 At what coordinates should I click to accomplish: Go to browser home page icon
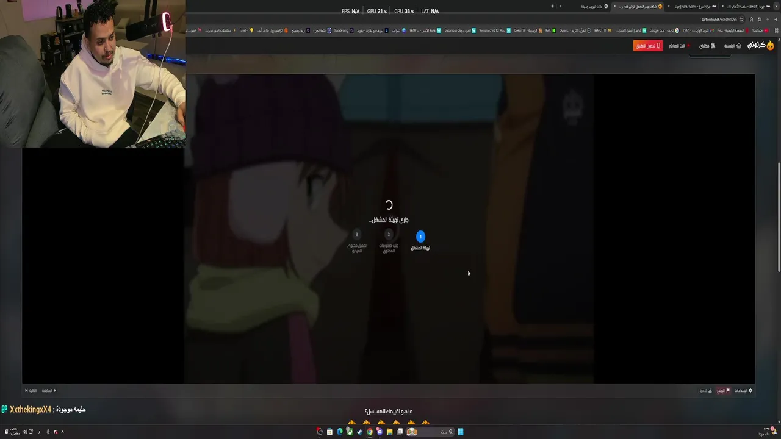click(752, 19)
